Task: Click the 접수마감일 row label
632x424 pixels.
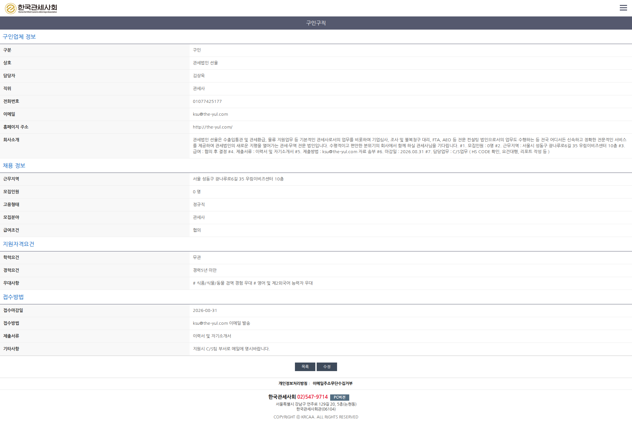Action: click(x=13, y=311)
